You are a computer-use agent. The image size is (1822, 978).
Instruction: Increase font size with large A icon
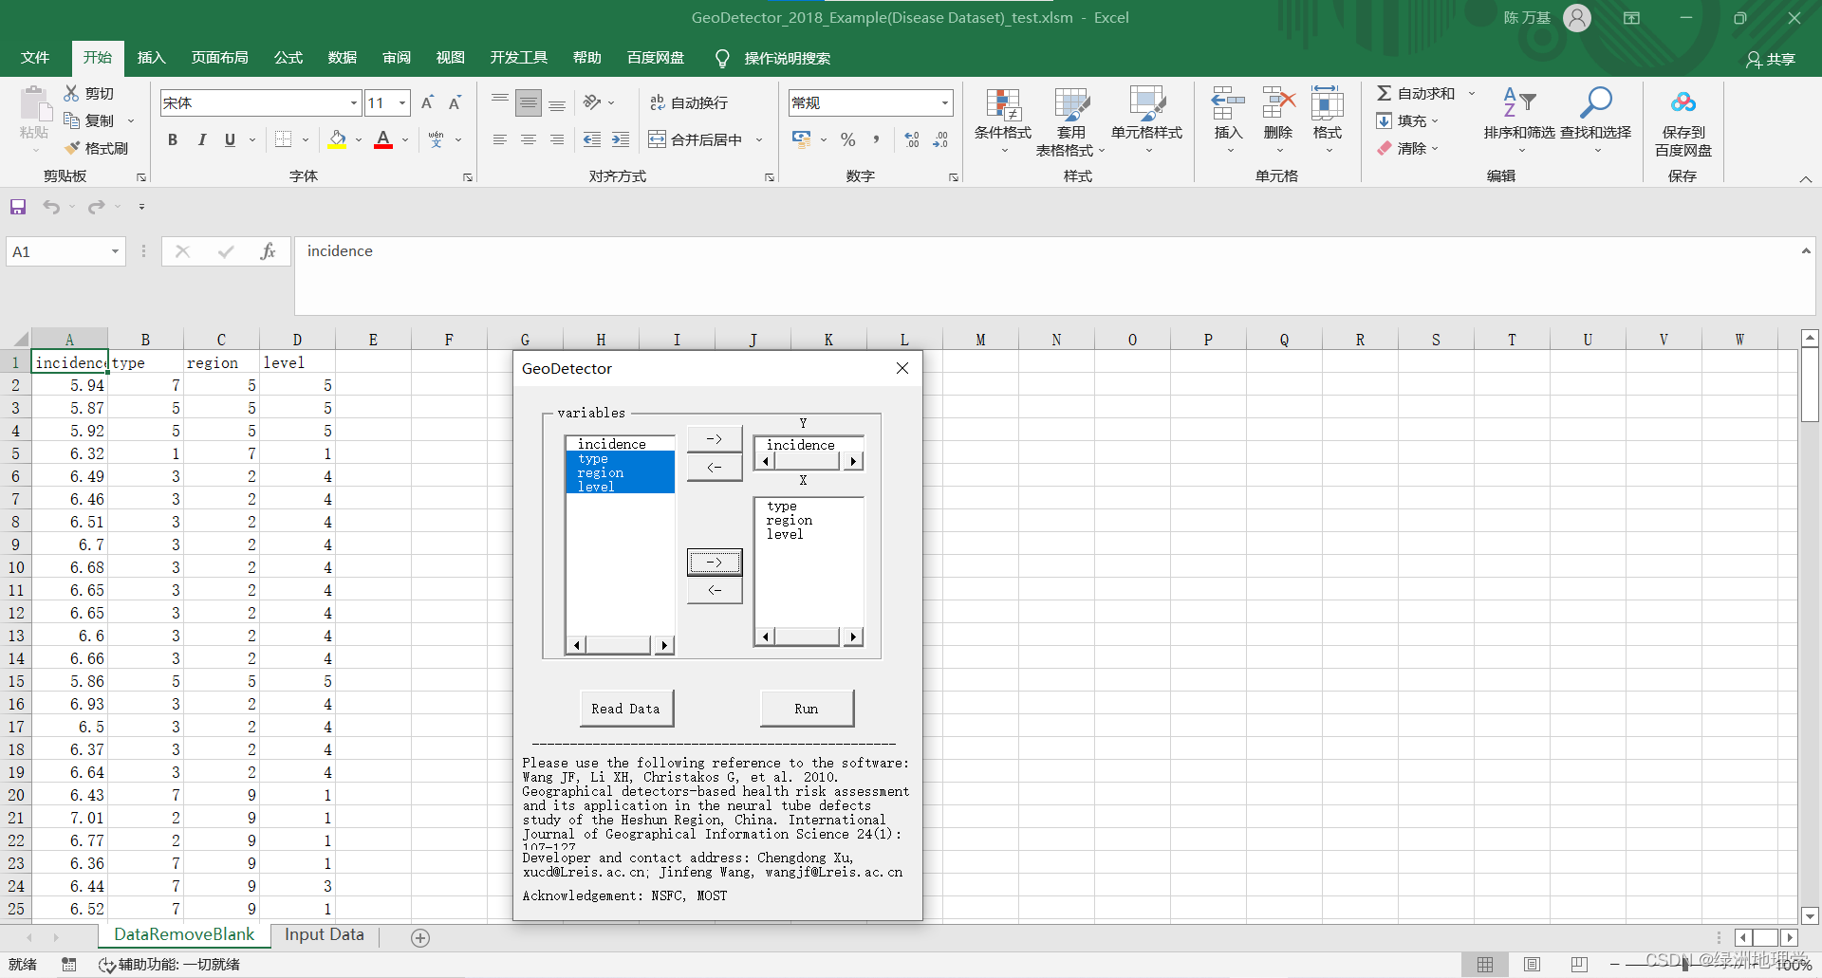427,102
